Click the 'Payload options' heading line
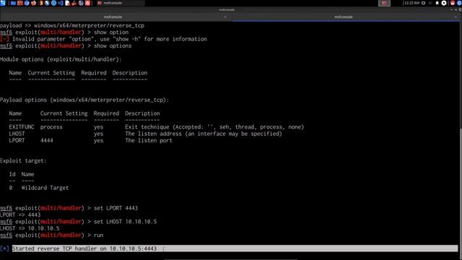The width and height of the screenshot is (462, 260). coord(84,100)
